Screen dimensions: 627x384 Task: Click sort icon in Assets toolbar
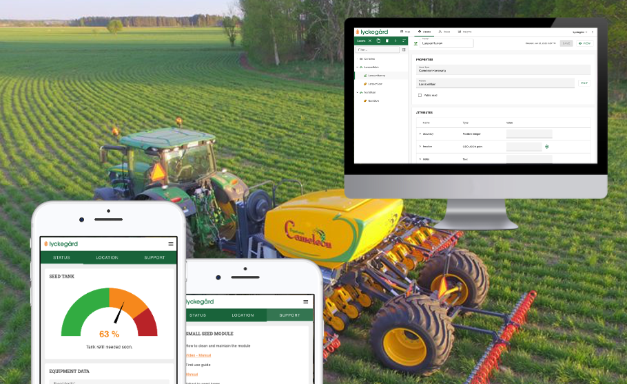pyautogui.click(x=404, y=41)
